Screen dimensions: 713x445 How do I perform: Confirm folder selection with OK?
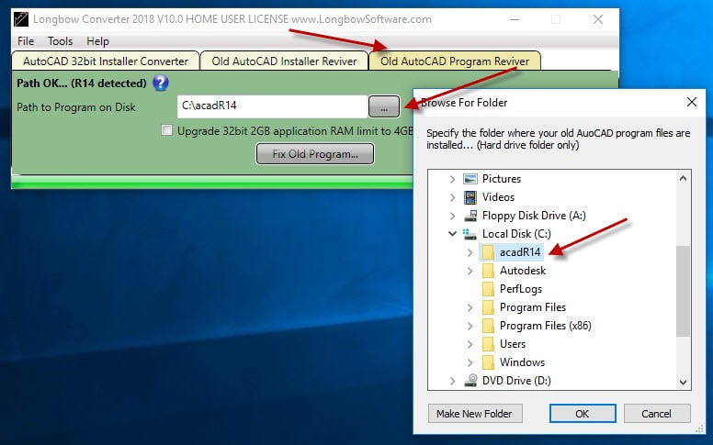click(x=583, y=414)
